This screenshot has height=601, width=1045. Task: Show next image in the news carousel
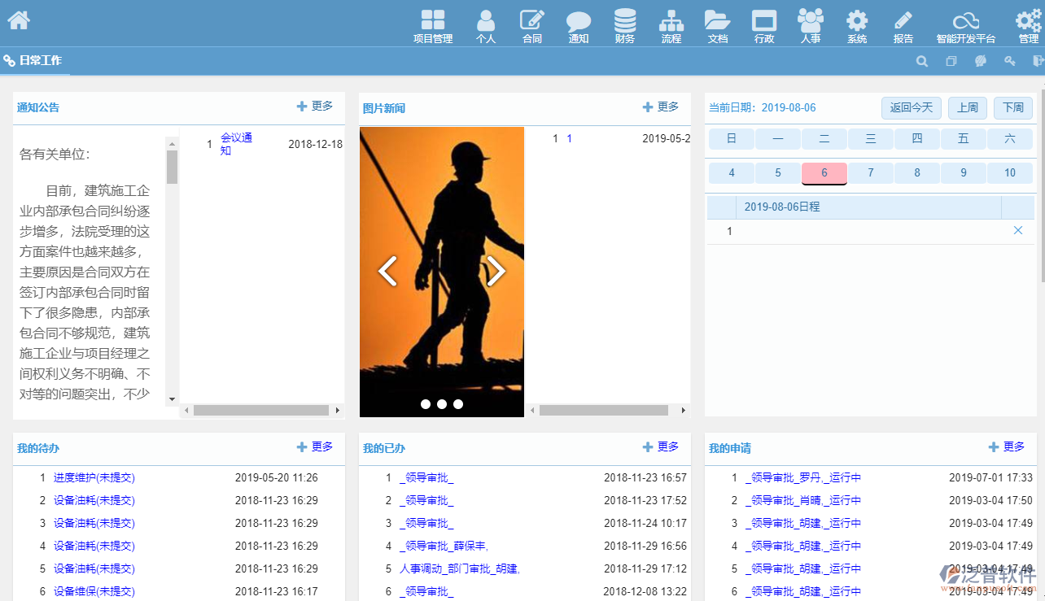click(x=496, y=272)
